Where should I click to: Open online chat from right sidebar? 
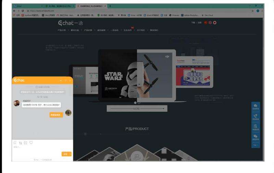[x=256, y=107]
